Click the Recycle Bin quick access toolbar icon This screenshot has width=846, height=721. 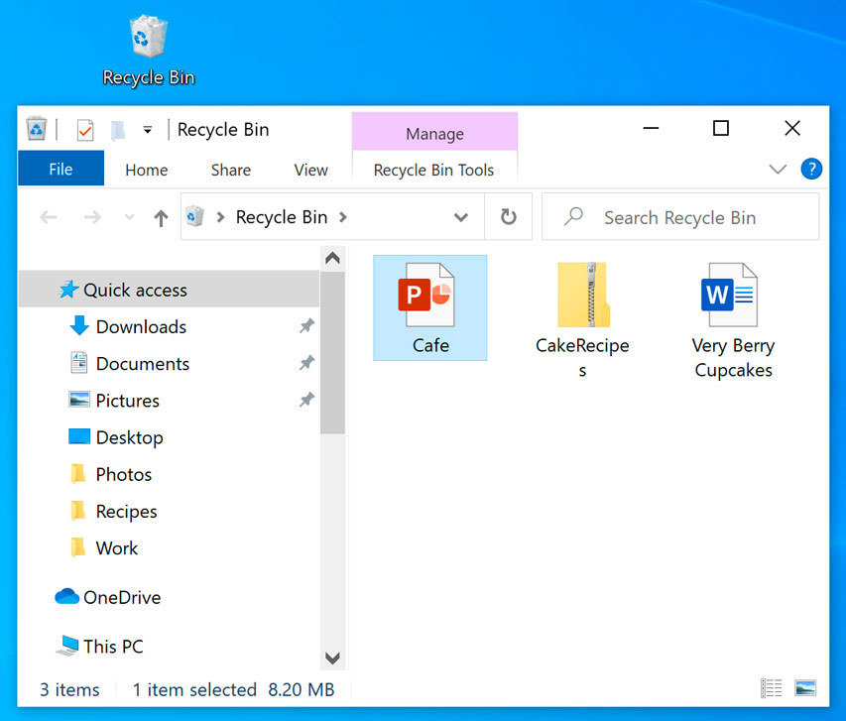pyautogui.click(x=36, y=129)
